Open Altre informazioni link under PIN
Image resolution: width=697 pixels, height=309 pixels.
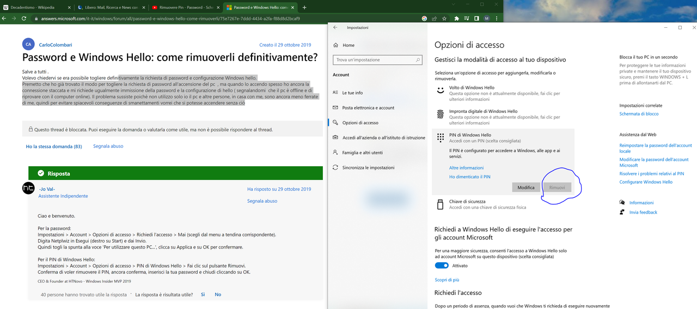(x=466, y=168)
